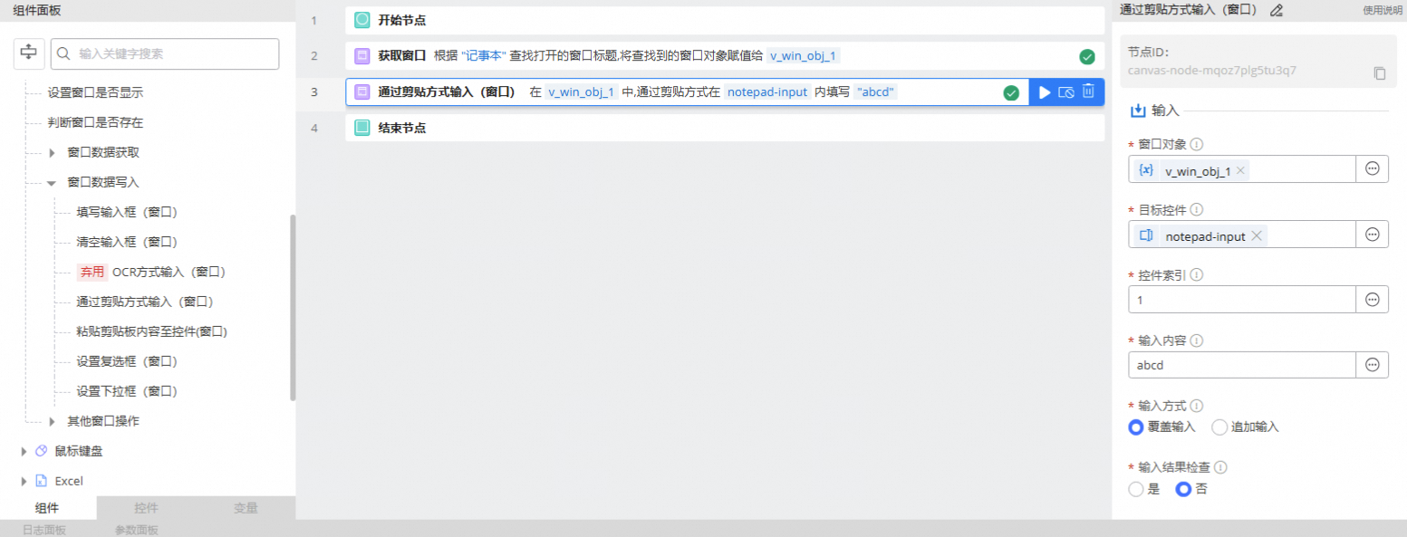This screenshot has height=537, width=1407.
Task: Open info tooltip beside 窗口对象
Action: coord(1197,145)
